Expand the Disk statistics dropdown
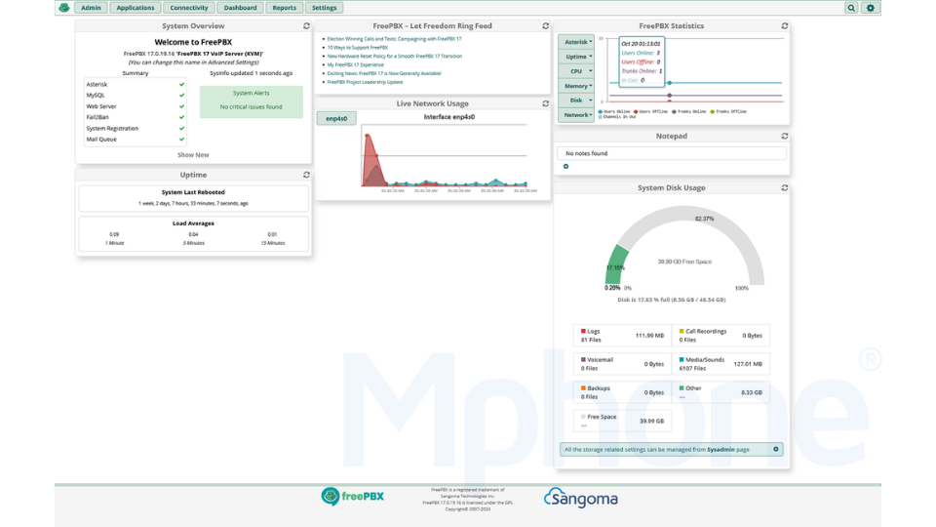This screenshot has height=527, width=936. [x=576, y=101]
